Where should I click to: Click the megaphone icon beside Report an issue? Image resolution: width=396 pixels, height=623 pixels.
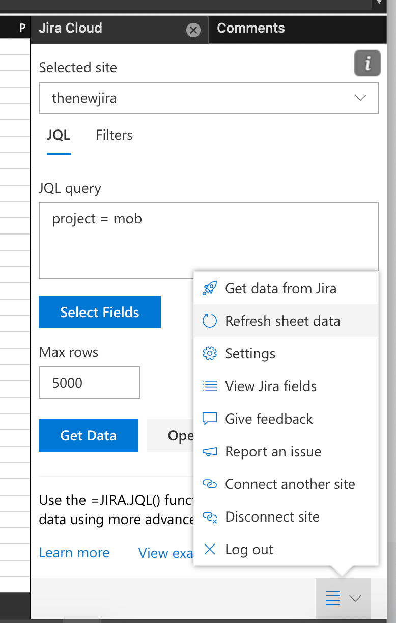coord(210,451)
